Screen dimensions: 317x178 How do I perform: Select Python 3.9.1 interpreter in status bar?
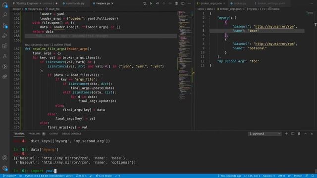(x=49, y=176)
